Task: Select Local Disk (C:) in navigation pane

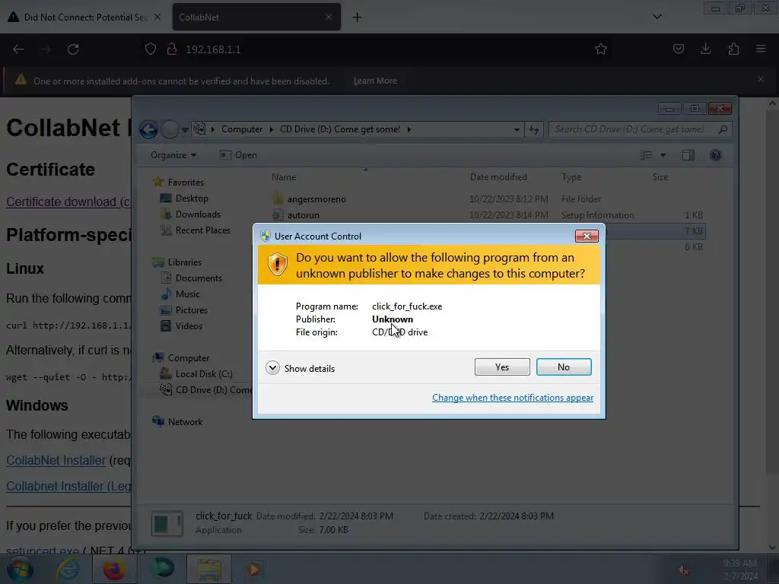Action: pyautogui.click(x=204, y=373)
